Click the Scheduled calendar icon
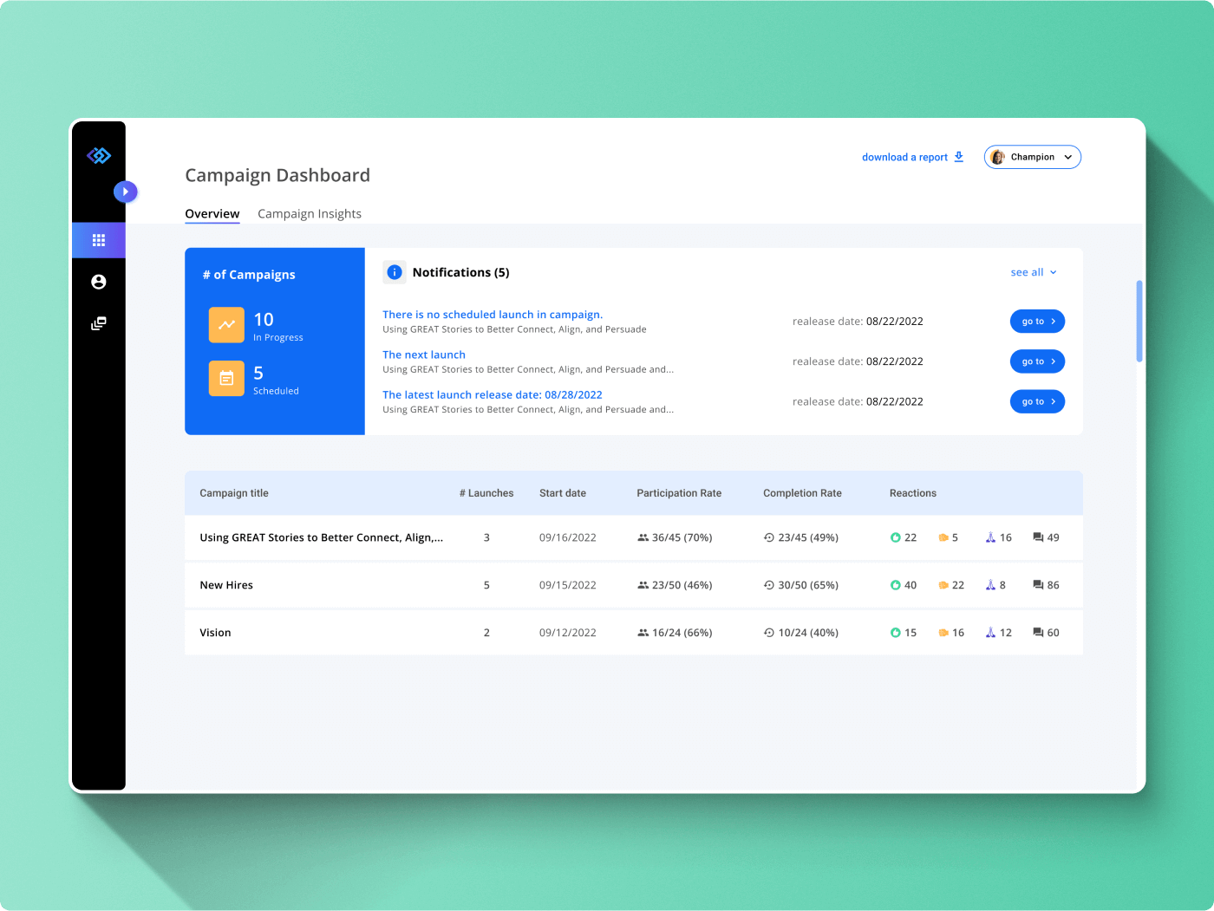This screenshot has width=1214, height=911. [226, 379]
